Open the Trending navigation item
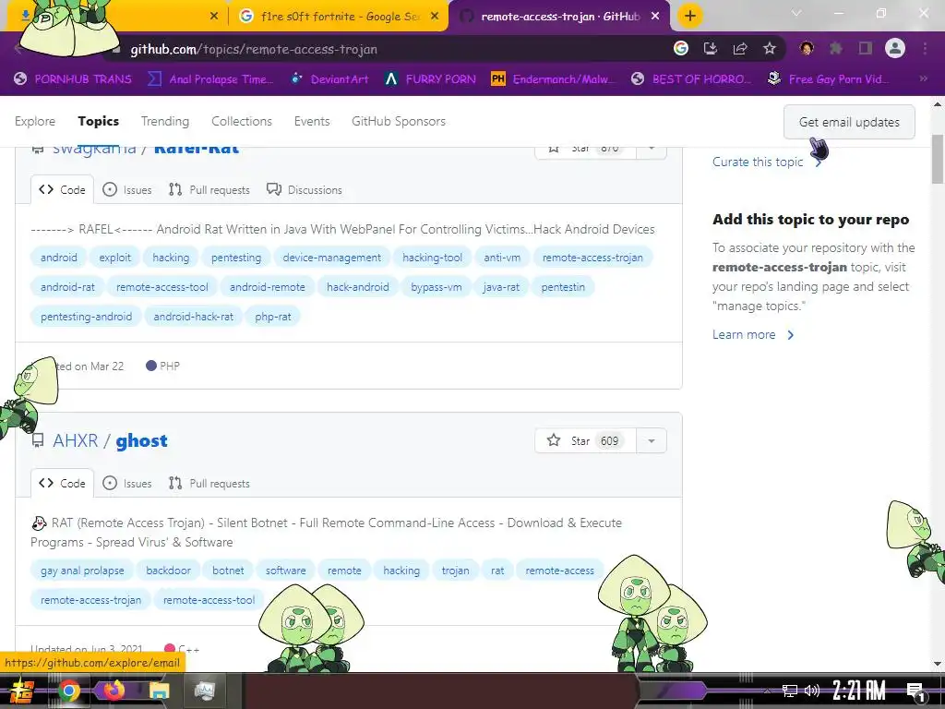The height and width of the screenshot is (709, 945). (x=165, y=121)
